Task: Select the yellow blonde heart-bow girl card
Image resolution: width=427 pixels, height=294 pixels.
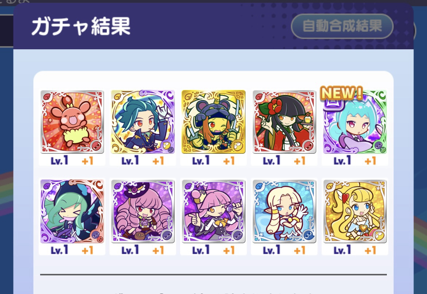Action: click(355, 211)
